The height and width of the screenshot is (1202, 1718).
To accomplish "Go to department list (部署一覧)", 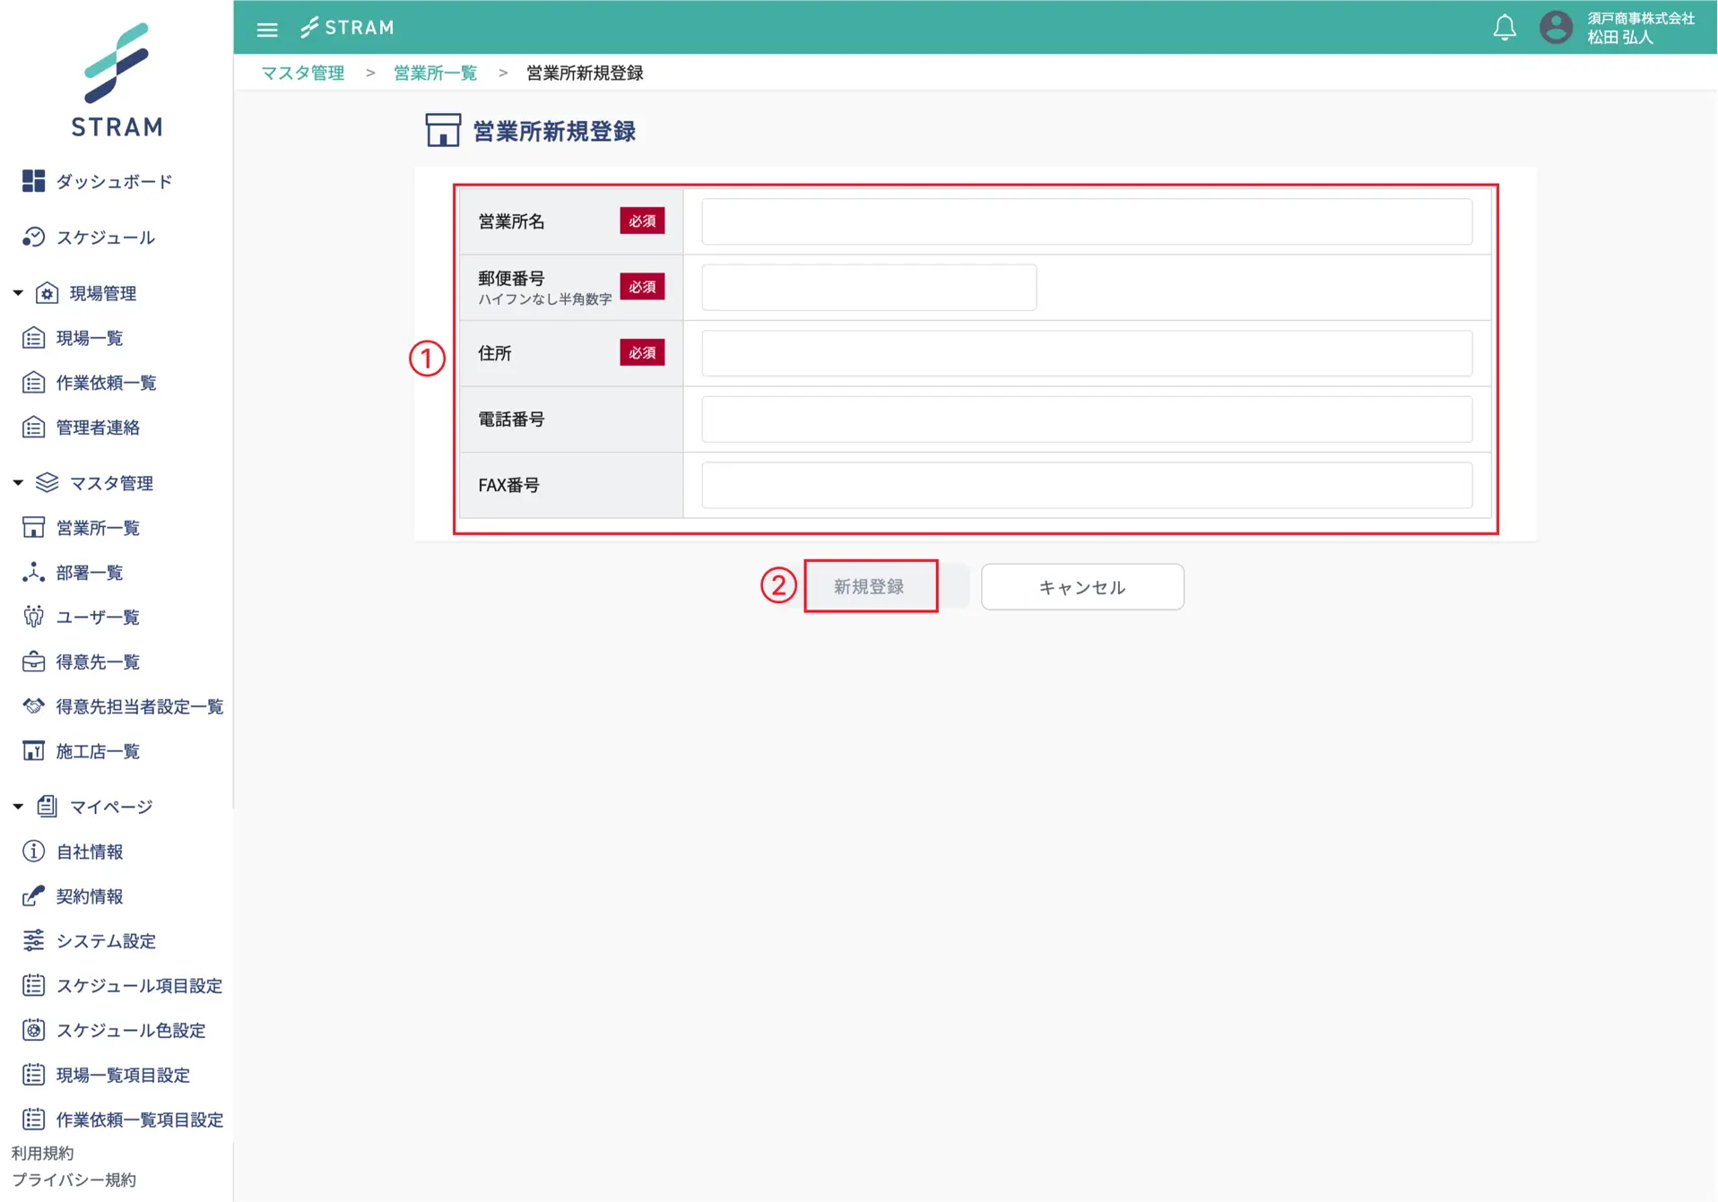I will click(x=89, y=573).
